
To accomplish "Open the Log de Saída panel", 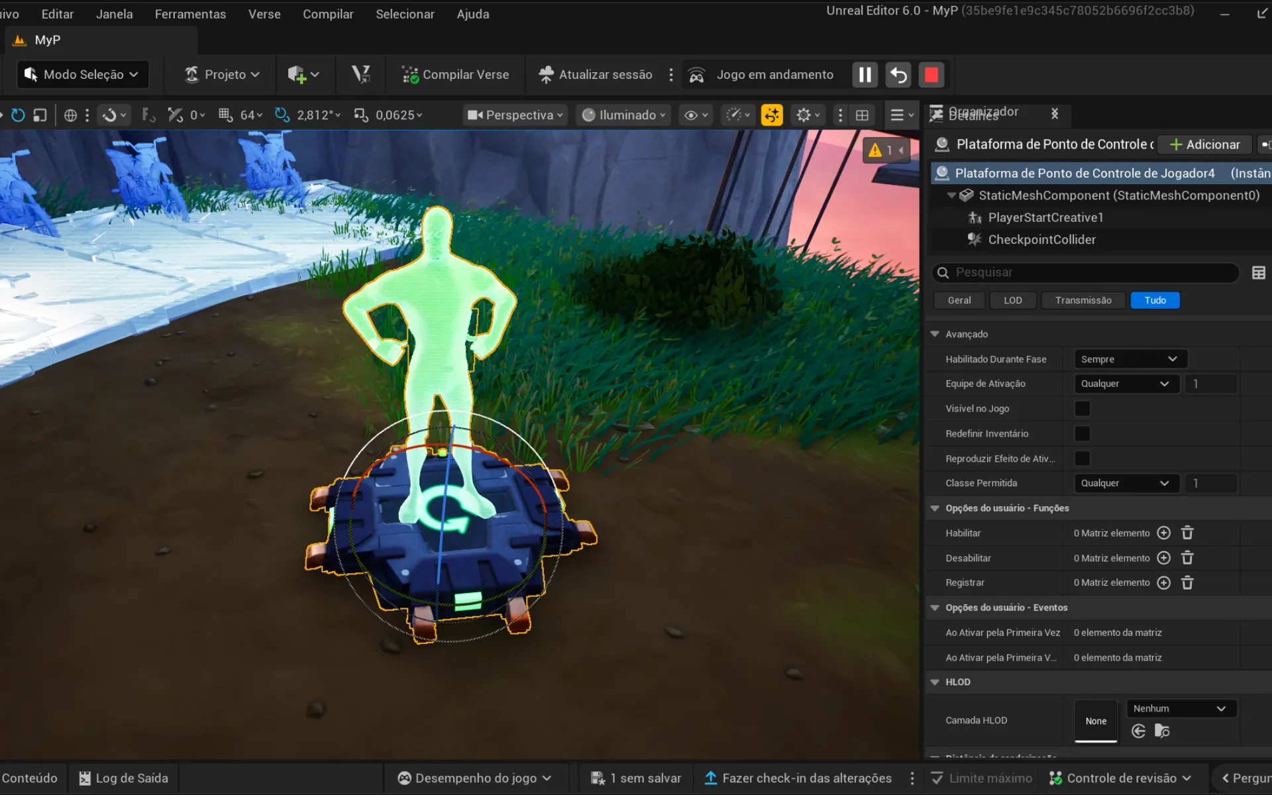I will pyautogui.click(x=123, y=778).
